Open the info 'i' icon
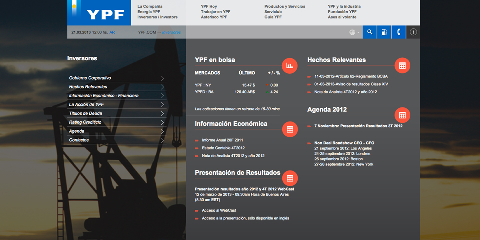480x240 pixels. pos(413,32)
